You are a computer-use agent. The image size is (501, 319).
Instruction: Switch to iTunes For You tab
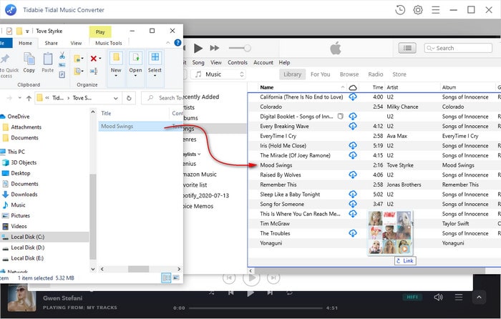320,74
